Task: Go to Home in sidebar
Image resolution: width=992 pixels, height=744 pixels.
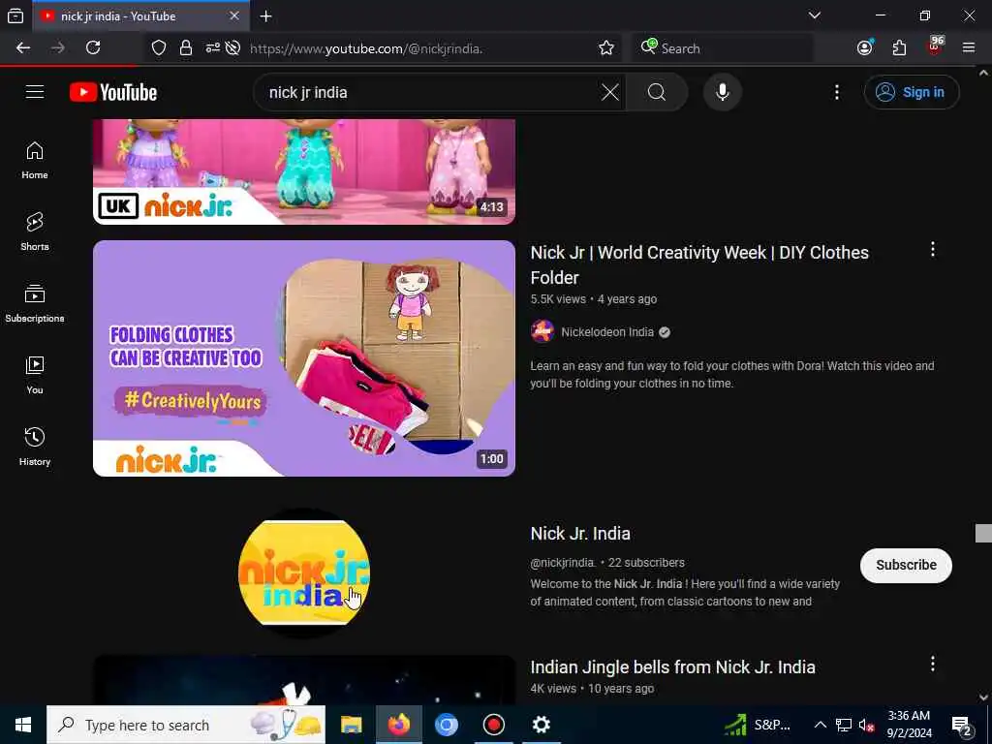Action: point(35,161)
